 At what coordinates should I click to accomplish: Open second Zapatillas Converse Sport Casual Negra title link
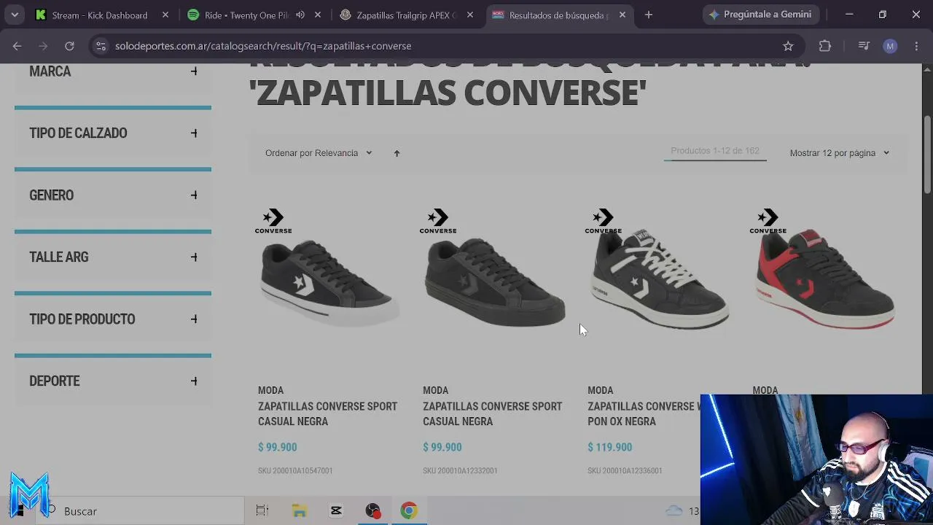493,414
